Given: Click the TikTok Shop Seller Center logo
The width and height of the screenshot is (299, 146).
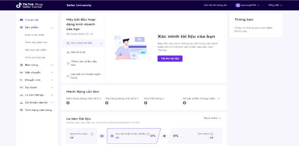Looking at the screenshot, I should click(30, 5).
